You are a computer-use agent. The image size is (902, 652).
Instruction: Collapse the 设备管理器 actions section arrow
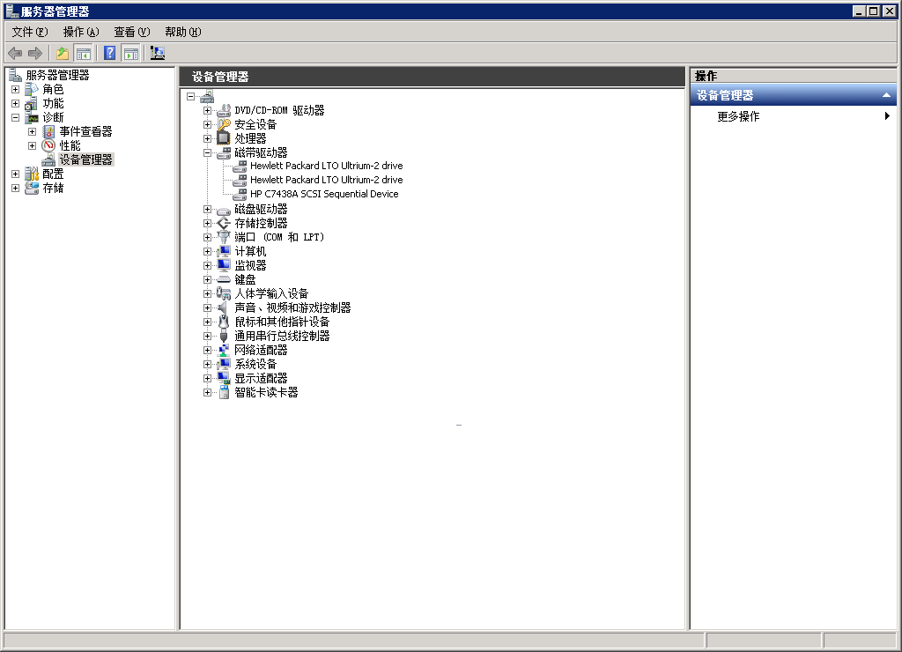(x=886, y=95)
